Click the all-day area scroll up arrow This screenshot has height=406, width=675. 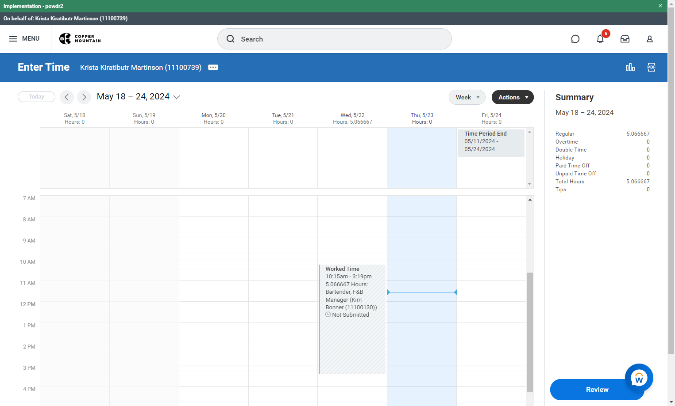[x=529, y=132]
